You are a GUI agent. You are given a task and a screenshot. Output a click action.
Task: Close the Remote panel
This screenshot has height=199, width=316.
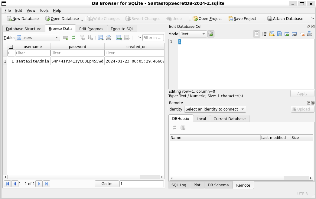313,103
